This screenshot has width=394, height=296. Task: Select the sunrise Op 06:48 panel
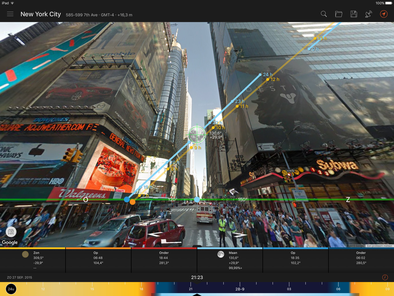(x=98, y=260)
